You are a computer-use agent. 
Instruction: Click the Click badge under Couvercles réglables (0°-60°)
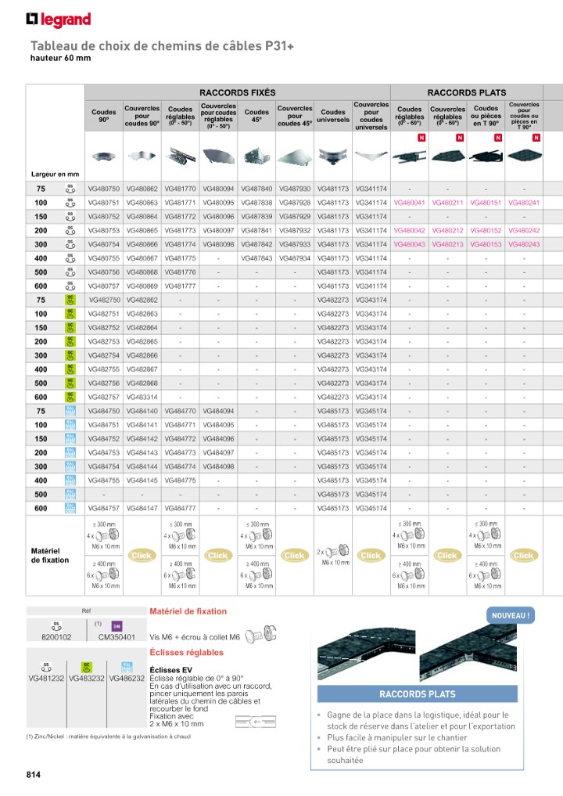tap(447, 556)
